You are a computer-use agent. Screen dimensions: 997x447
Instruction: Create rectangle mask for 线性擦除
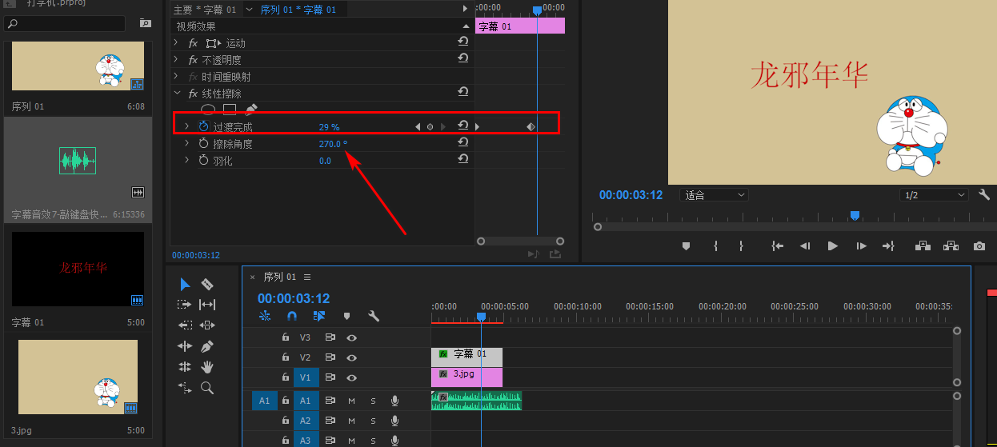click(x=230, y=110)
